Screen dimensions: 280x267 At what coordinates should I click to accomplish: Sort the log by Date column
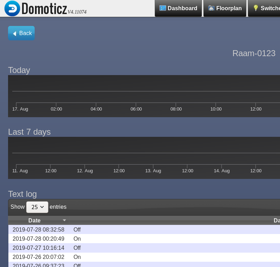coord(34,220)
